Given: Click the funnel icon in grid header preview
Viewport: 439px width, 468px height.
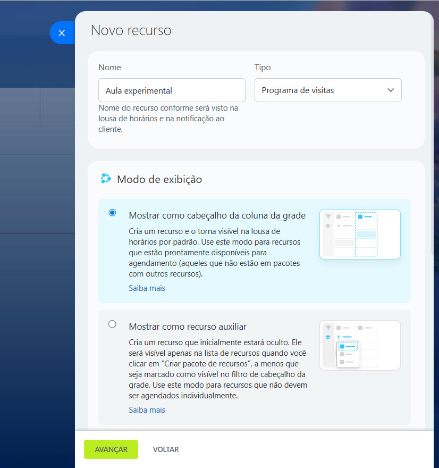Looking at the screenshot, I should [x=328, y=216].
